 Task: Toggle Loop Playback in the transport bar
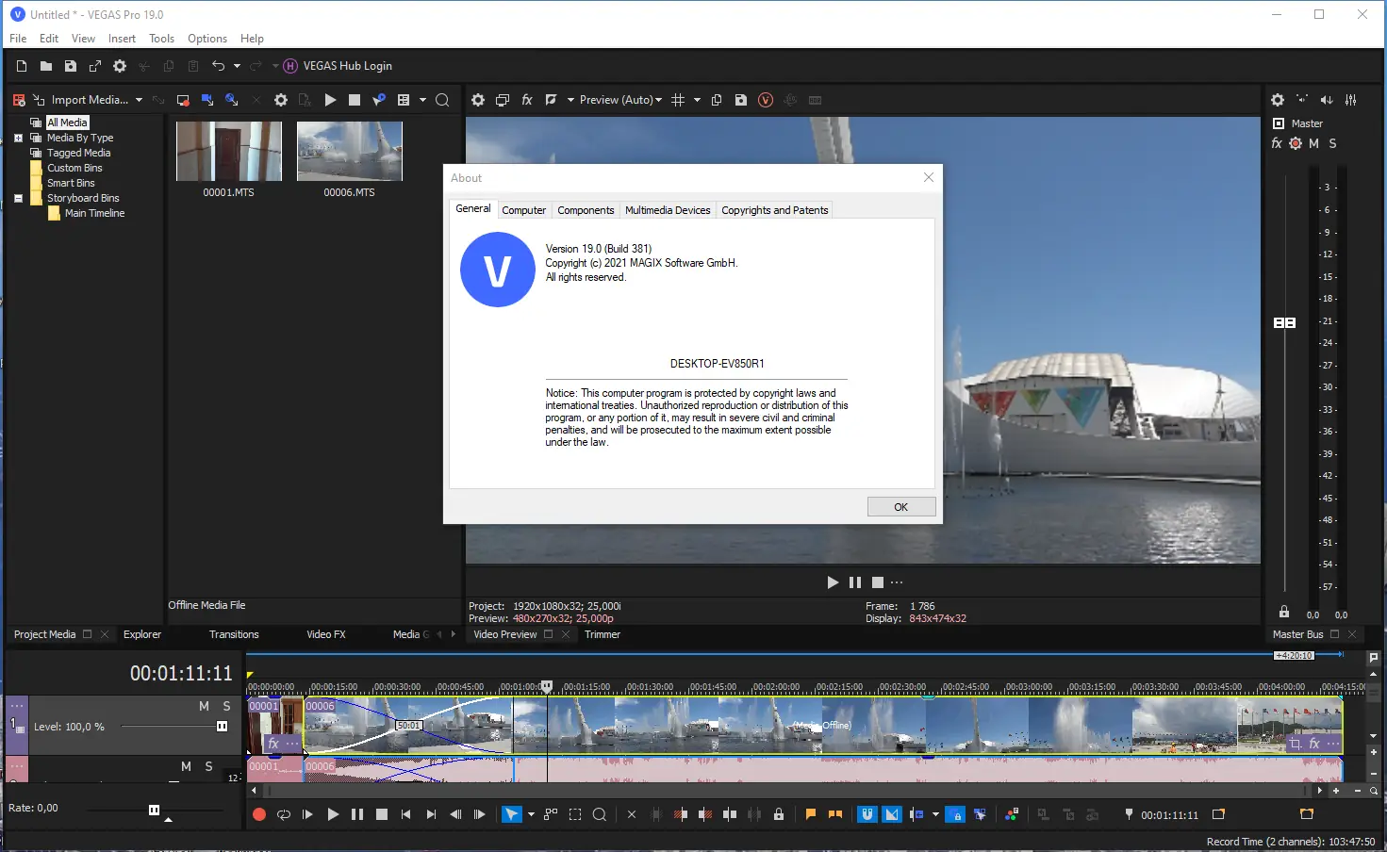coord(284,814)
